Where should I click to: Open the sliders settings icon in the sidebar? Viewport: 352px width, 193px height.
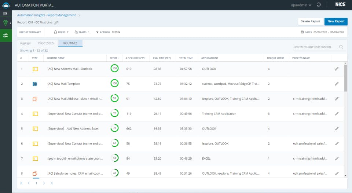[5, 36]
